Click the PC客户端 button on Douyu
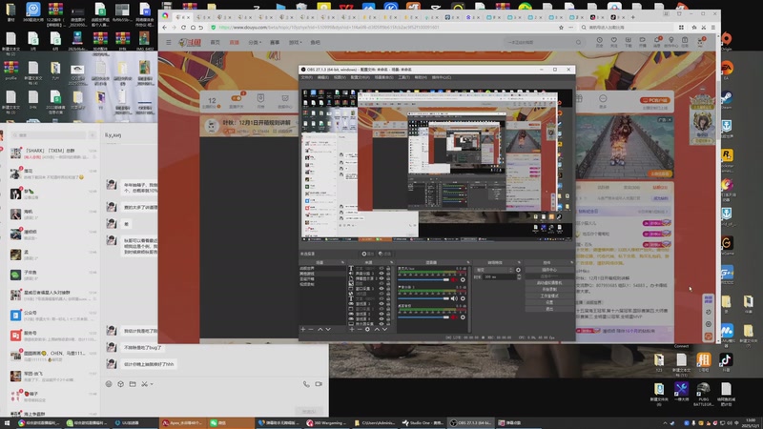The width and height of the screenshot is (763, 429). (655, 100)
